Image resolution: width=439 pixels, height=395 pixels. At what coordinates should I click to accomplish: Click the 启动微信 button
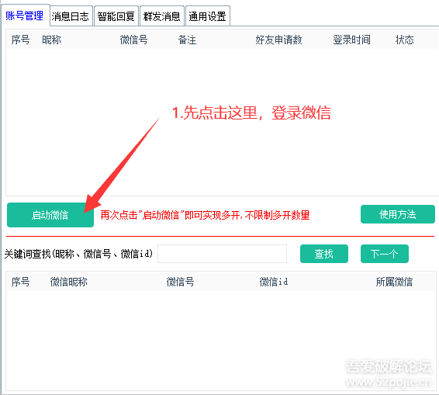coord(50,215)
